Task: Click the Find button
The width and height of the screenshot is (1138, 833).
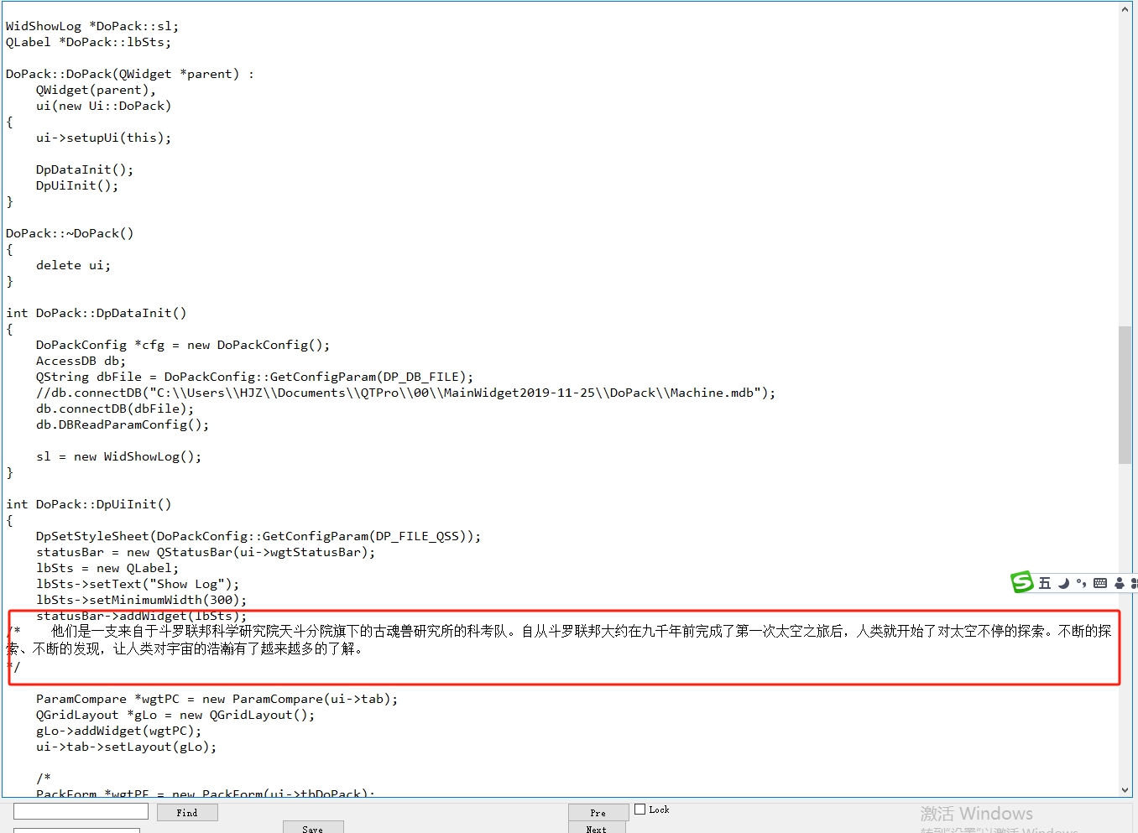Action: (186, 813)
